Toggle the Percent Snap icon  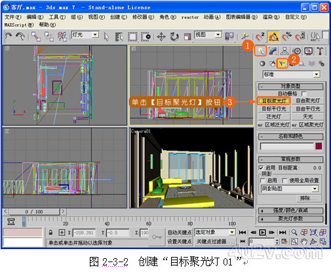pyautogui.click(x=286, y=37)
